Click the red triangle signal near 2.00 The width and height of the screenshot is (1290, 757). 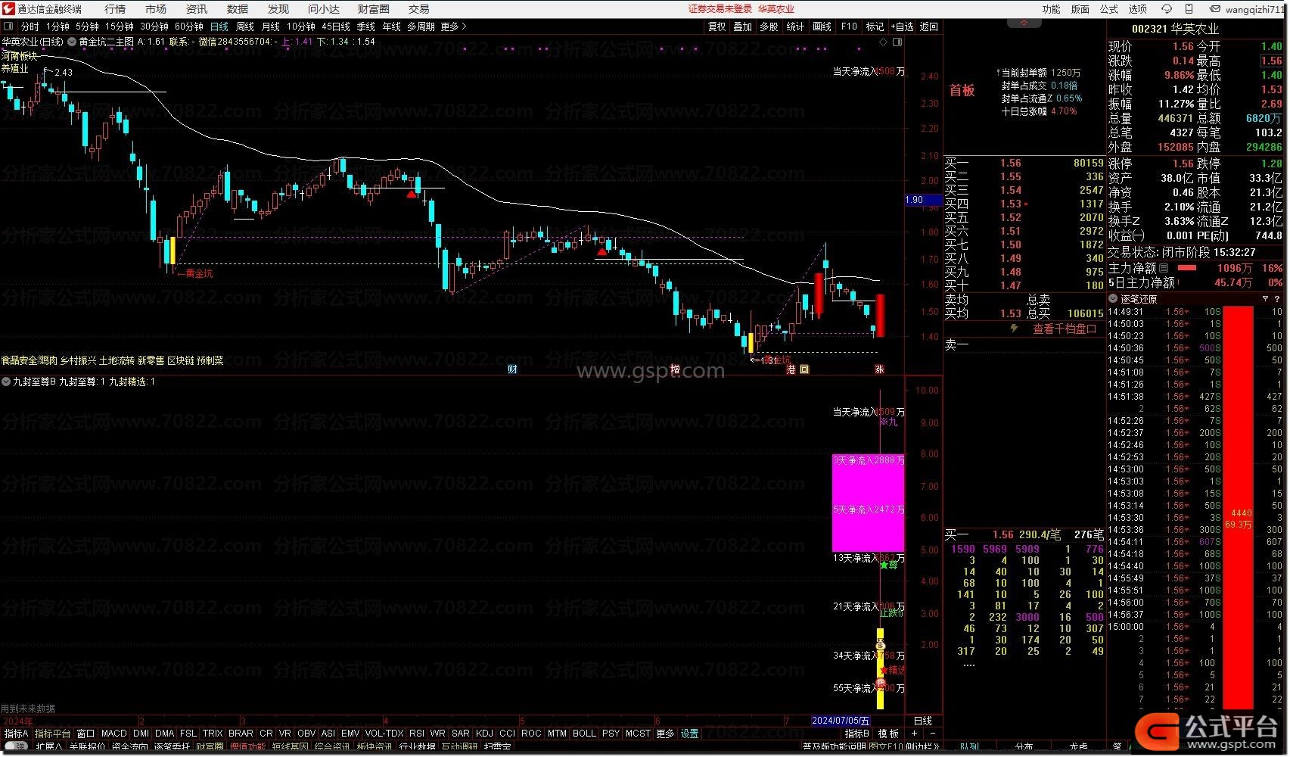(x=411, y=195)
